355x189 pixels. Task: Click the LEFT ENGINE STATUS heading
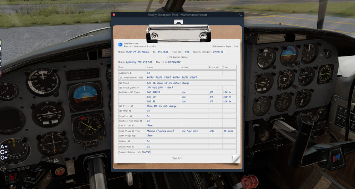[x=177, y=57]
